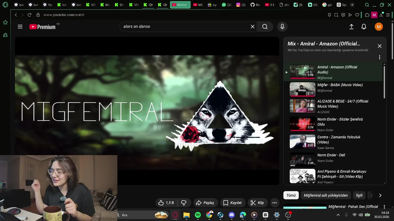Add page to favorites heart icon

pyautogui.click(x=357, y=15)
